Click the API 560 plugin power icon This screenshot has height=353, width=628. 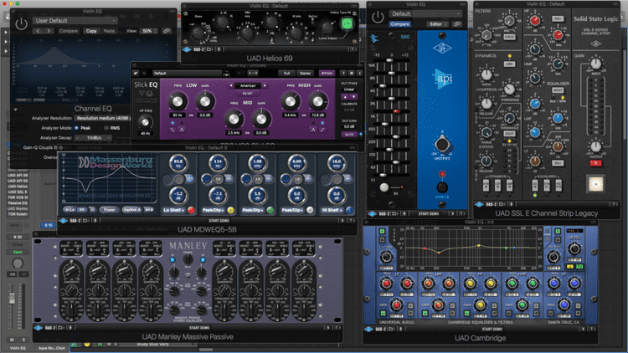pos(378,18)
